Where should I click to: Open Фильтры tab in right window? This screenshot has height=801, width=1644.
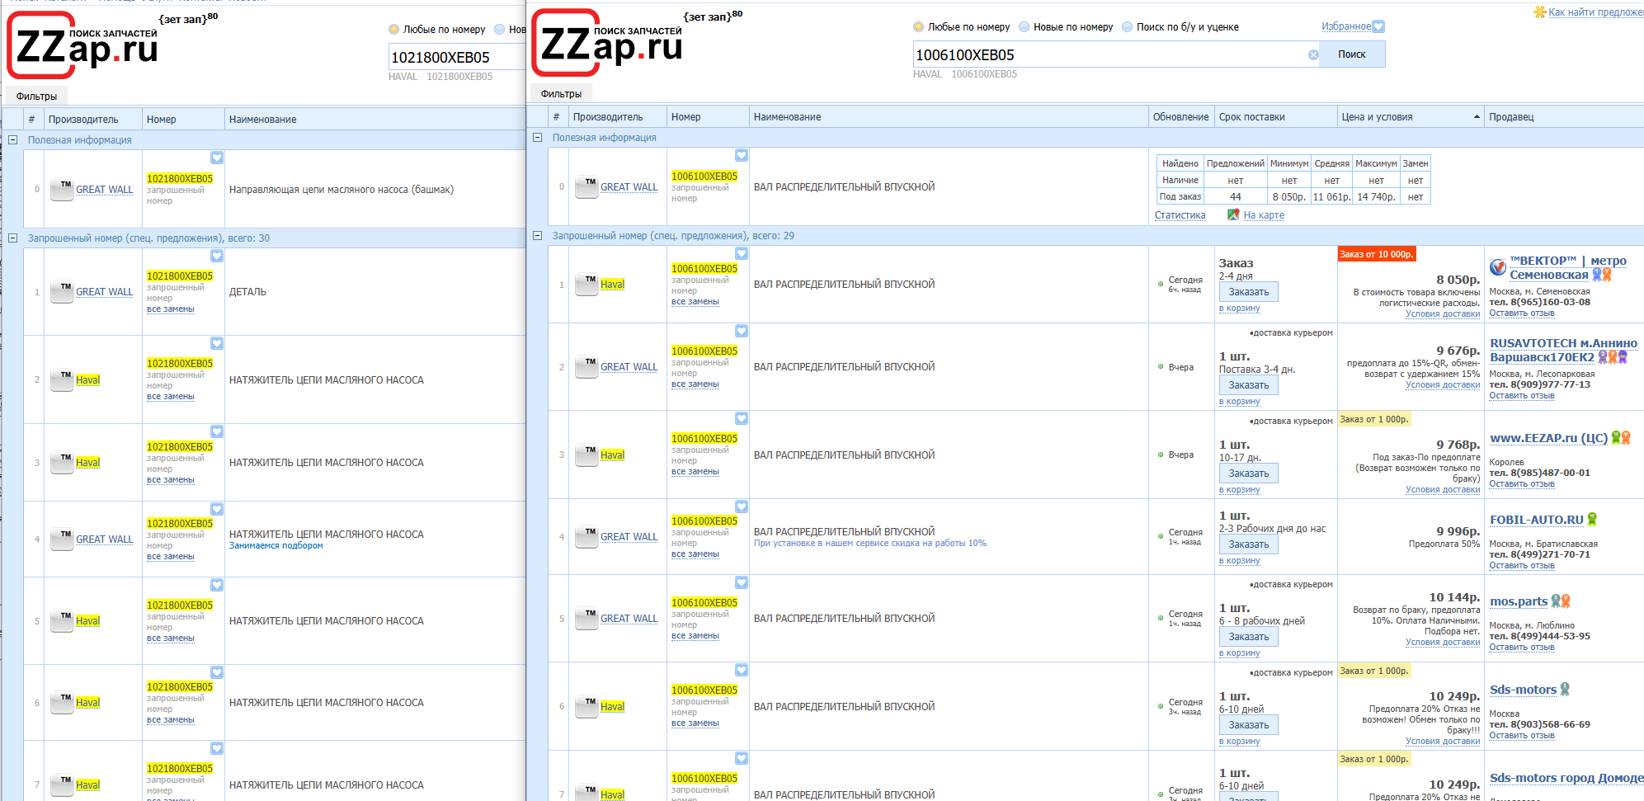tap(561, 94)
